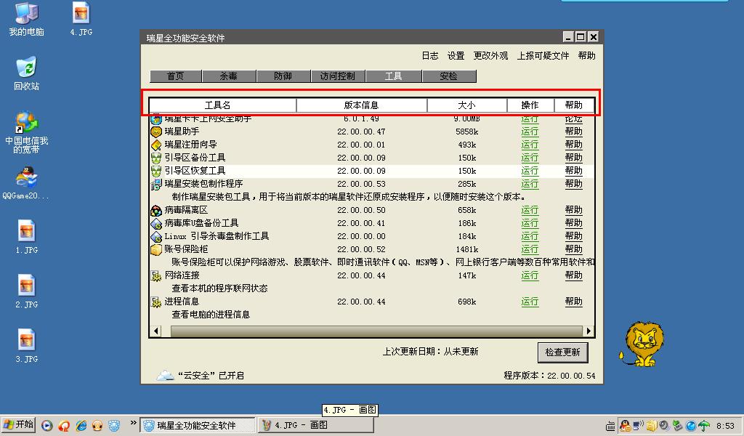
Task: Run the 账号保险柜 tool
Action: 530,249
